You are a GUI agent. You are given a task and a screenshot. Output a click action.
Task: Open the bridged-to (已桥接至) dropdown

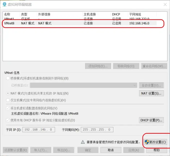click(83, 85)
